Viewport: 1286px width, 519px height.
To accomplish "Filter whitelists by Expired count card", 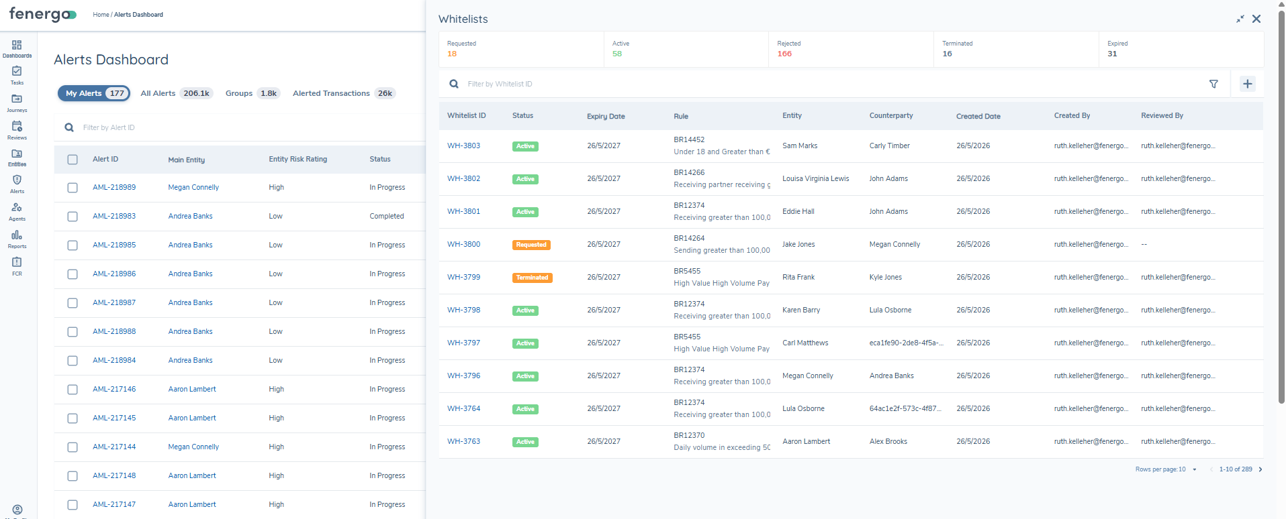I will click(x=1181, y=49).
